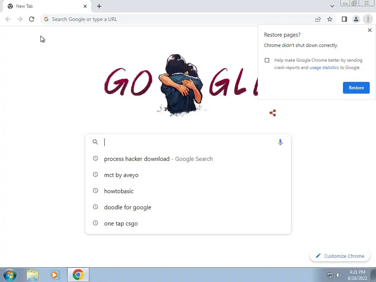Select suggestion one tap csgo
Viewport: 376px width, 282px height.
point(188,224)
